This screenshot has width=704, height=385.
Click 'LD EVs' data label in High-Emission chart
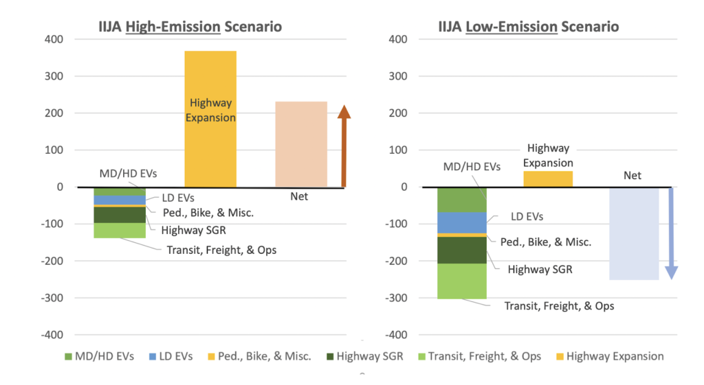pyautogui.click(x=178, y=198)
